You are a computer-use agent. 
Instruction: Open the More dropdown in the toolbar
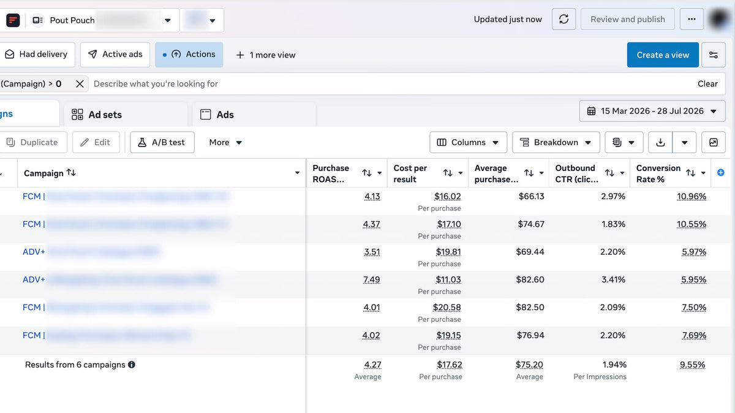click(225, 142)
